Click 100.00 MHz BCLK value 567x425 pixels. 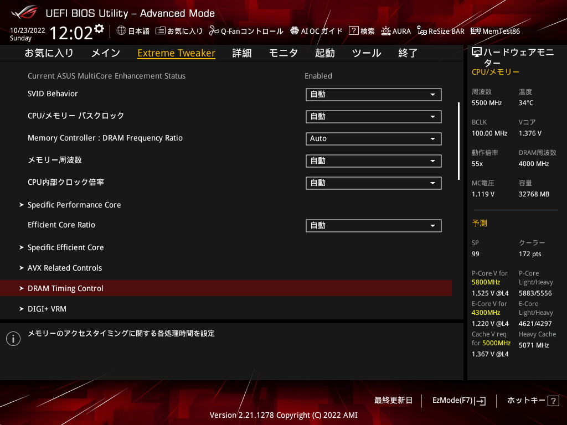tap(489, 133)
